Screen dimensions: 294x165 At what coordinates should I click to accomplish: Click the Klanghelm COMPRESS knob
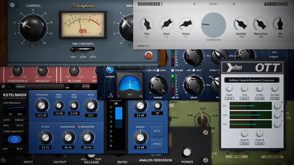33,28
